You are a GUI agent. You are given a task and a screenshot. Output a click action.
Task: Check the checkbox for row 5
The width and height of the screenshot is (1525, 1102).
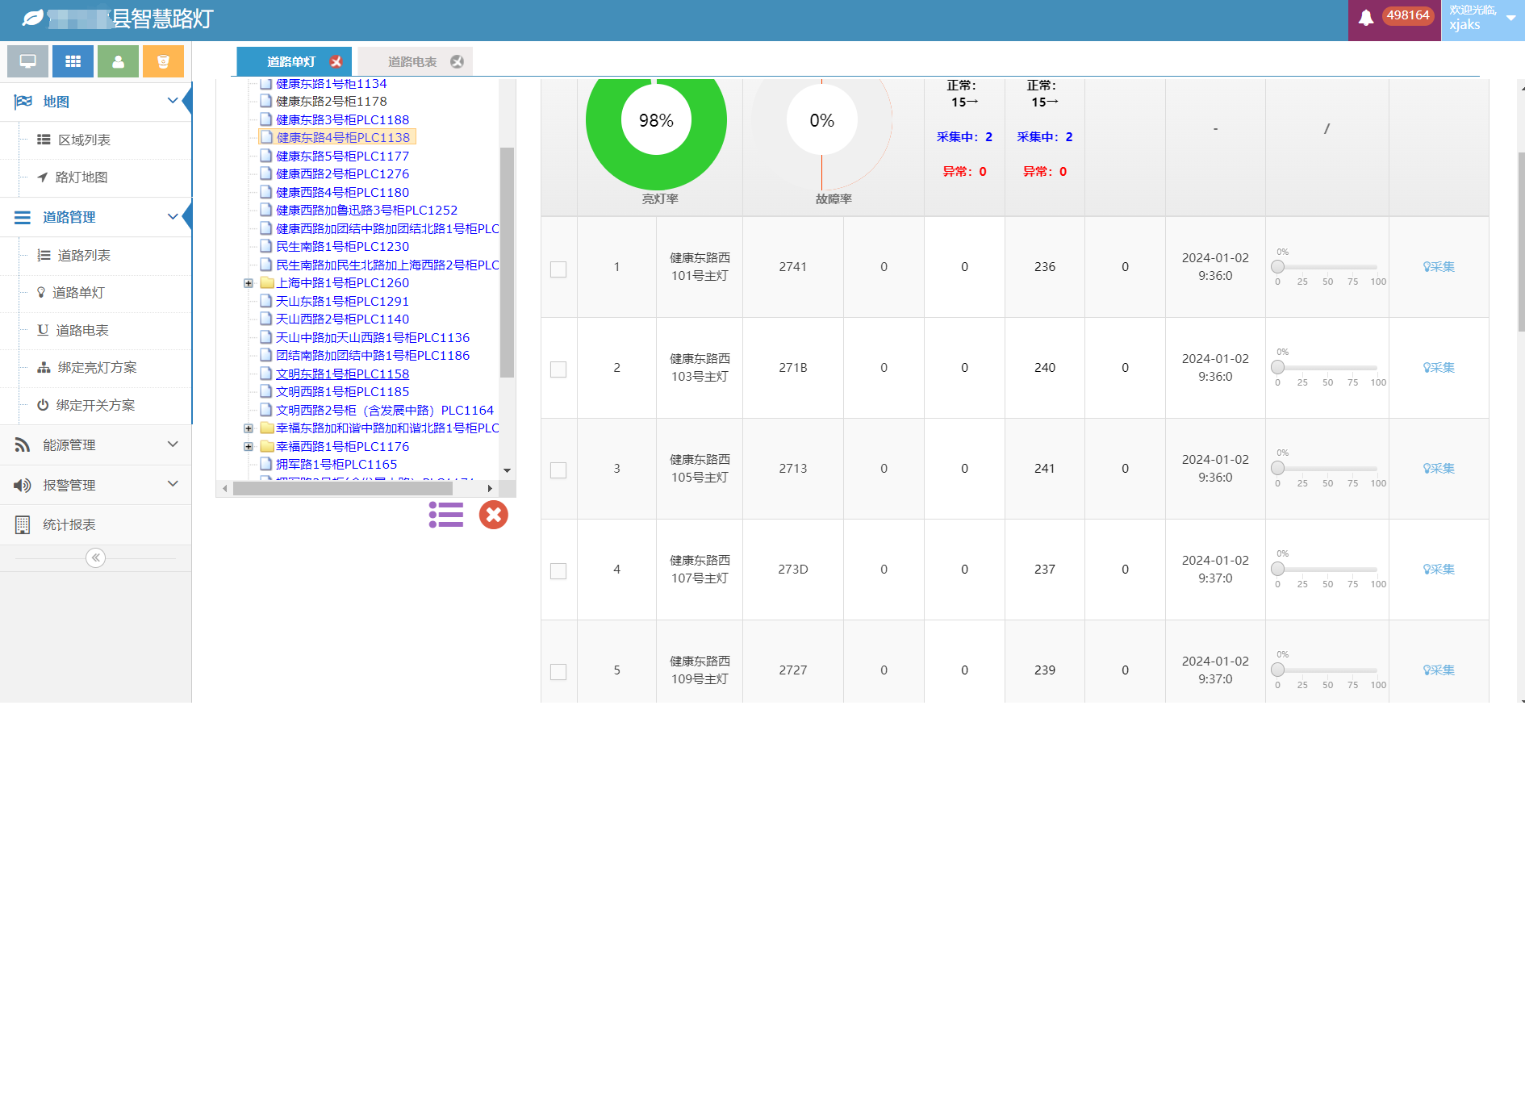(x=558, y=671)
